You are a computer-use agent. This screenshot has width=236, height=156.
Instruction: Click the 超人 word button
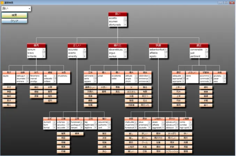tap(9, 105)
